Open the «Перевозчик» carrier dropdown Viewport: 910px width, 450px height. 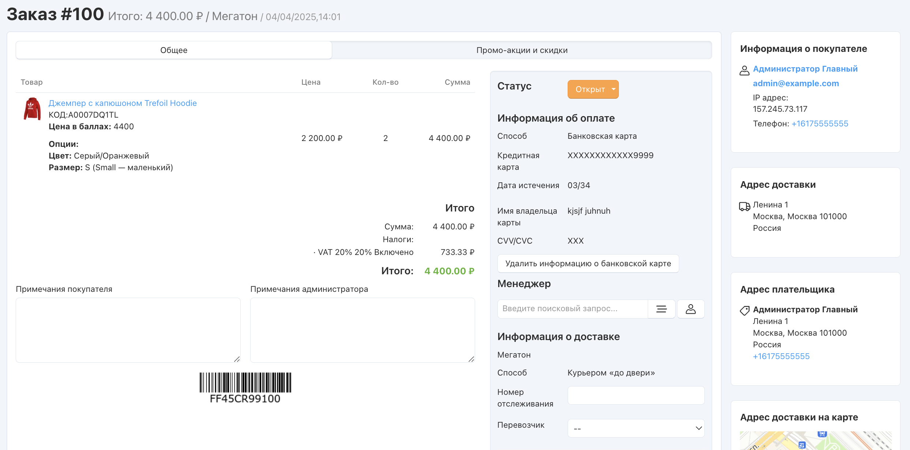pyautogui.click(x=636, y=428)
